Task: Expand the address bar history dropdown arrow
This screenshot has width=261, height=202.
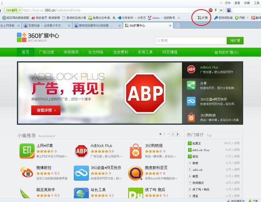Action: click(221, 10)
